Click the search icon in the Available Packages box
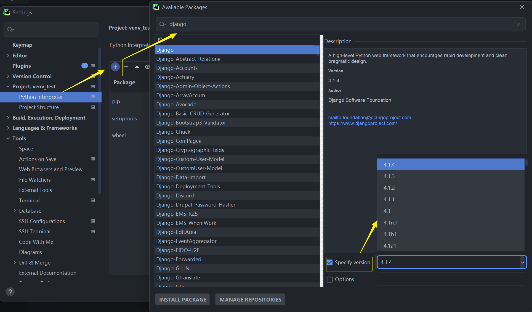Image resolution: width=532 pixels, height=312 pixels. click(163, 24)
